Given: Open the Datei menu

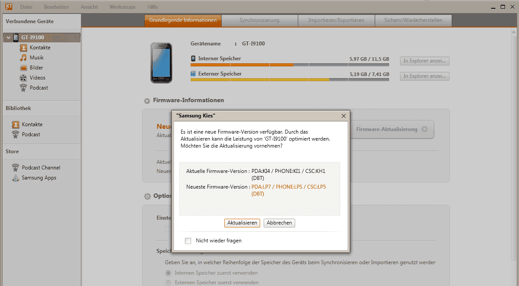Looking at the screenshot, I should click(26, 7).
